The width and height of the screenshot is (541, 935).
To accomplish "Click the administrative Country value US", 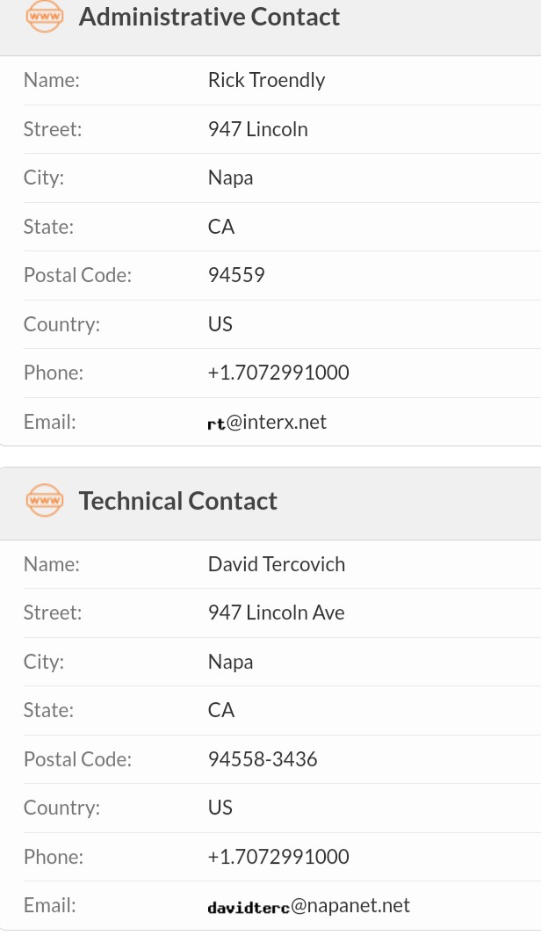I will (x=220, y=323).
